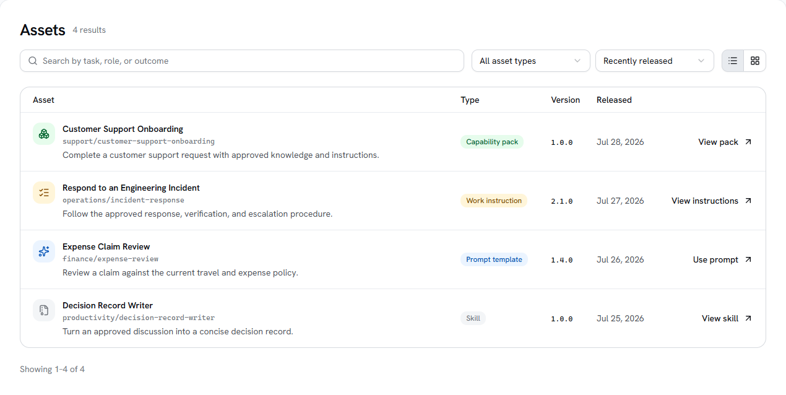The height and width of the screenshot is (395, 786).
Task: Click version 1.4.0
Action: click(x=562, y=260)
